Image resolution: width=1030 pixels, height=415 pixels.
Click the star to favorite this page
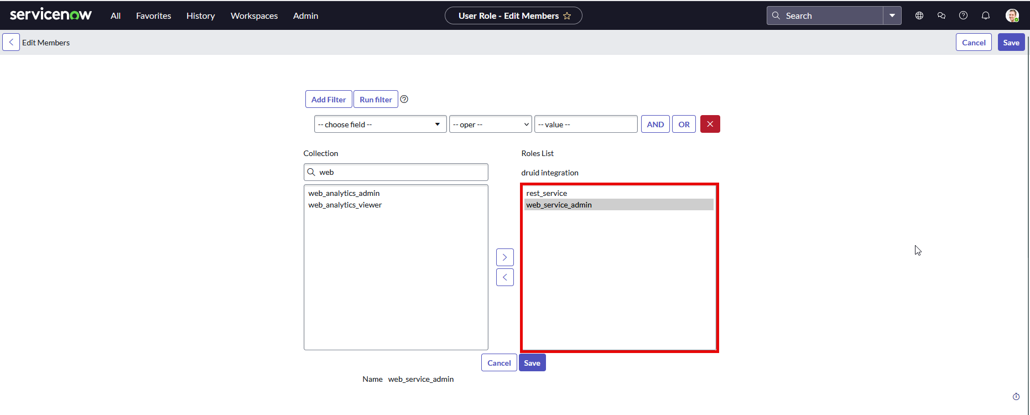tap(567, 16)
